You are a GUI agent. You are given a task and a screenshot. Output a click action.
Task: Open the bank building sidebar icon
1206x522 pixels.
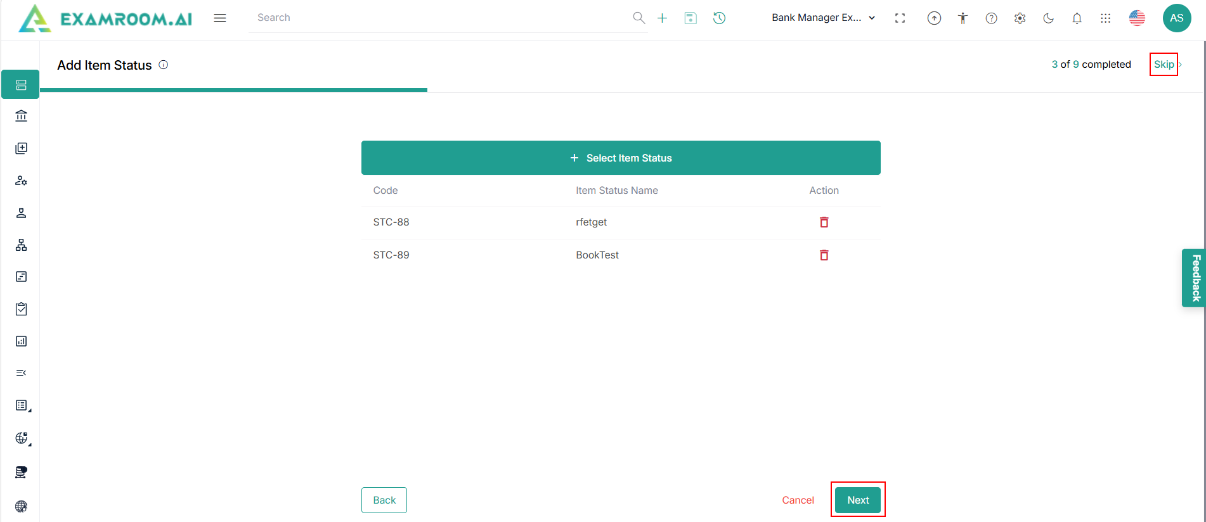tap(21, 116)
